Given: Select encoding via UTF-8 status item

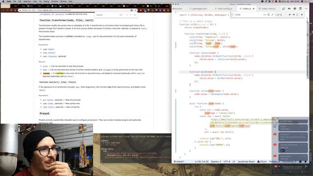Looking at the screenshot, I should coord(227,162).
